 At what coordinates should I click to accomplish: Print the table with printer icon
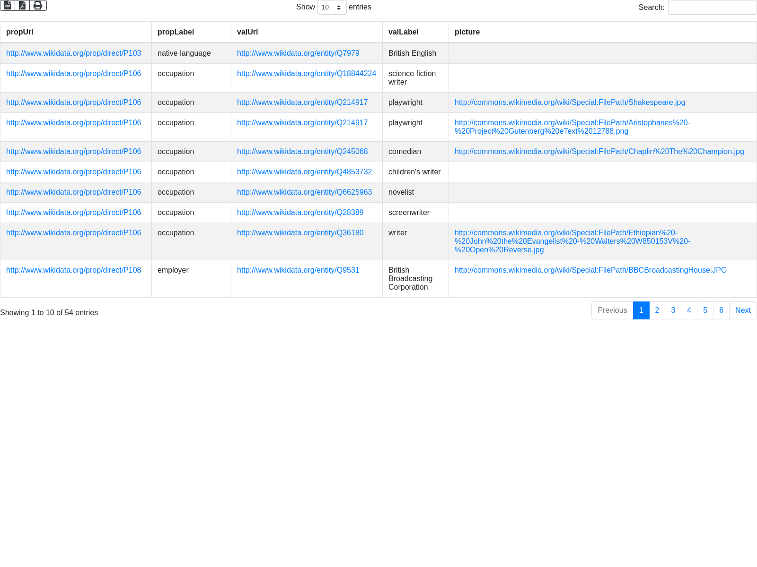[x=38, y=6]
